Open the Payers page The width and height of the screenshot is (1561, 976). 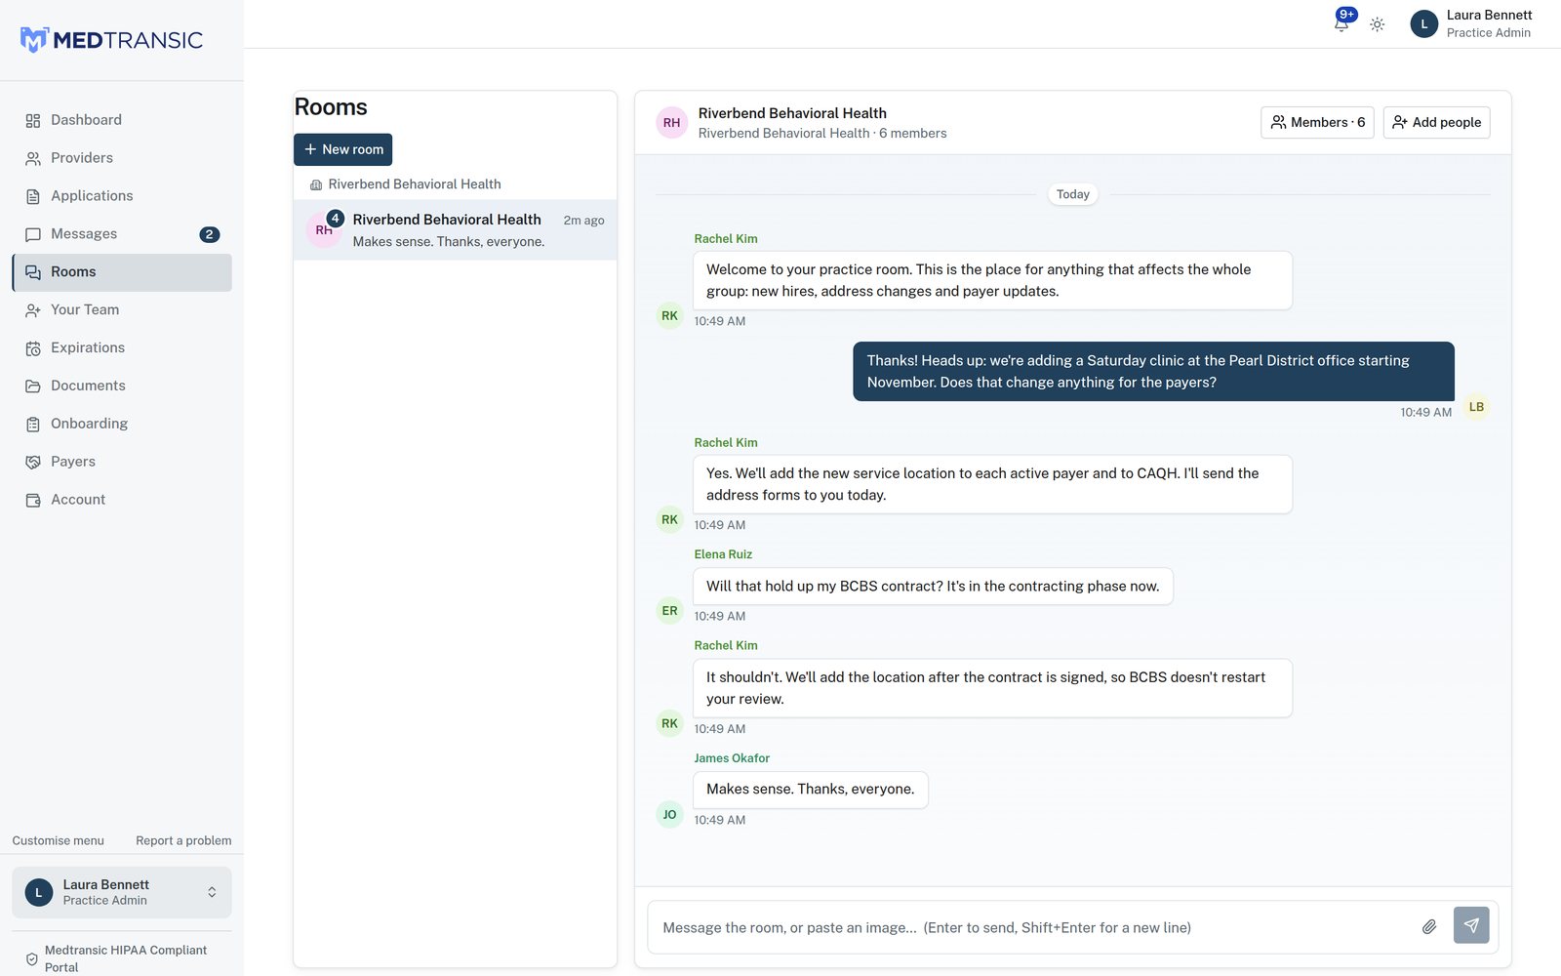122,462
